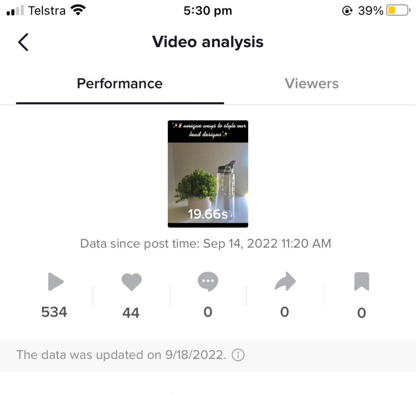Tap the data since post time text

(x=206, y=244)
